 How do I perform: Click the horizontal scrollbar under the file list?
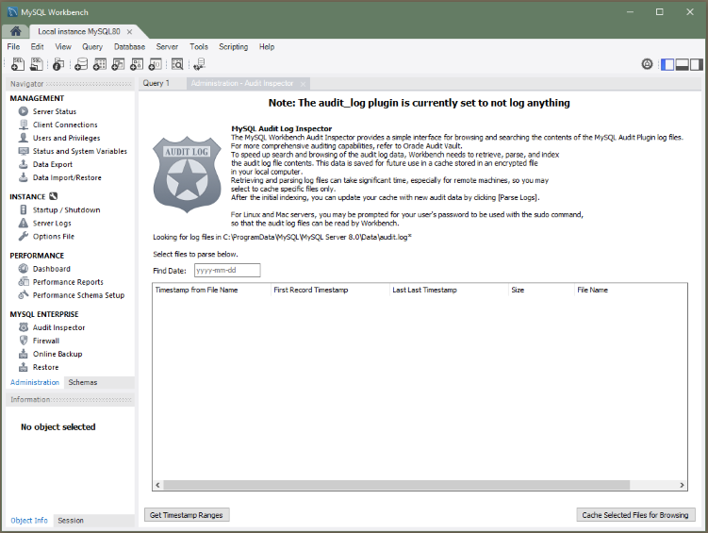(x=424, y=485)
